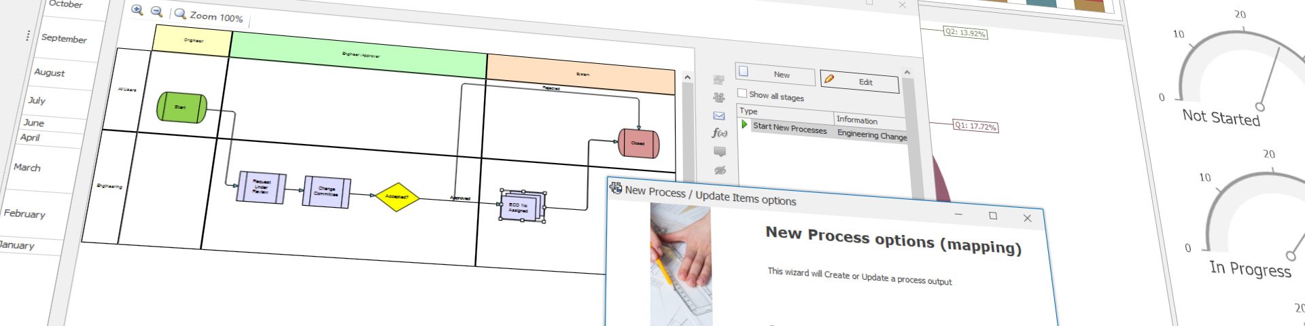Enable the Show all stages checkbox
Viewport: 1305px width, 326px height.
point(742,93)
